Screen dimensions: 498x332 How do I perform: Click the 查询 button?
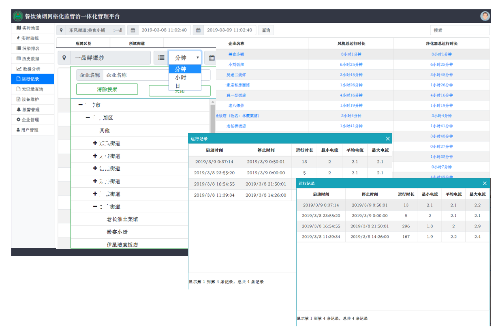click(265, 30)
